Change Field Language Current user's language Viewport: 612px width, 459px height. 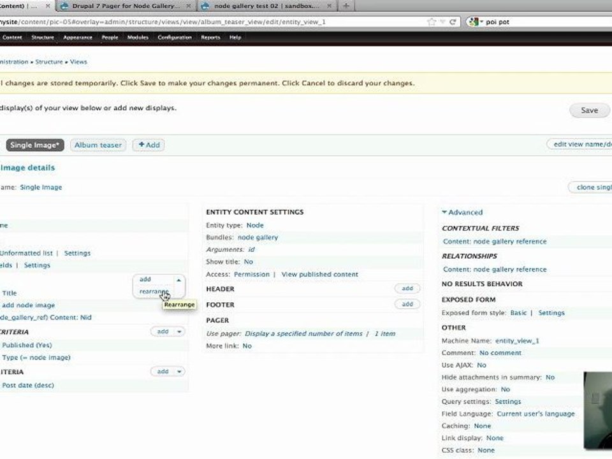pyautogui.click(x=535, y=414)
